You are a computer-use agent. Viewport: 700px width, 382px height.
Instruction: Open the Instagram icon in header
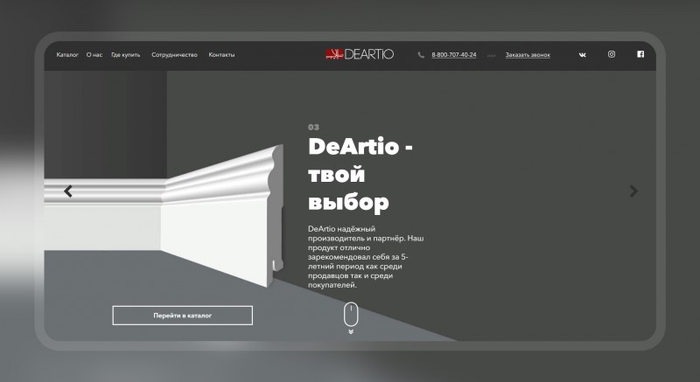611,54
